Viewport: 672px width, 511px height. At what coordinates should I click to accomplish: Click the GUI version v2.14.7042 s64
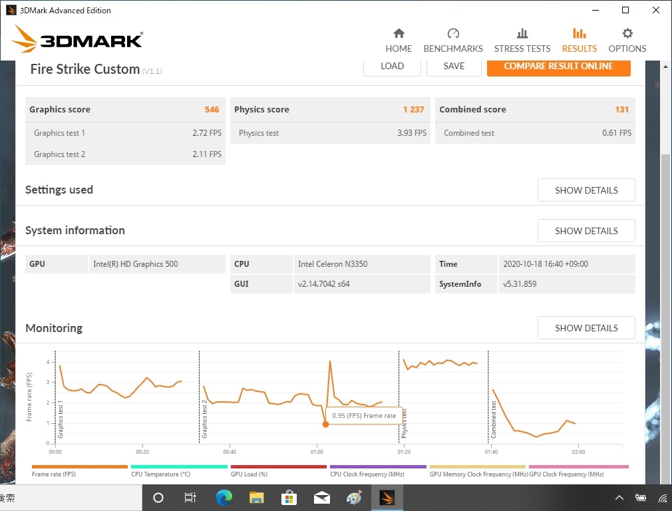click(323, 284)
